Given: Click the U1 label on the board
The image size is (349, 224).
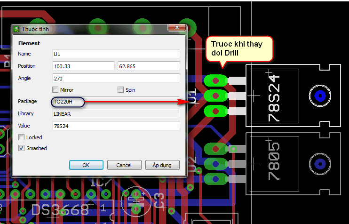Looking at the screenshot, I should (x=192, y=96).
